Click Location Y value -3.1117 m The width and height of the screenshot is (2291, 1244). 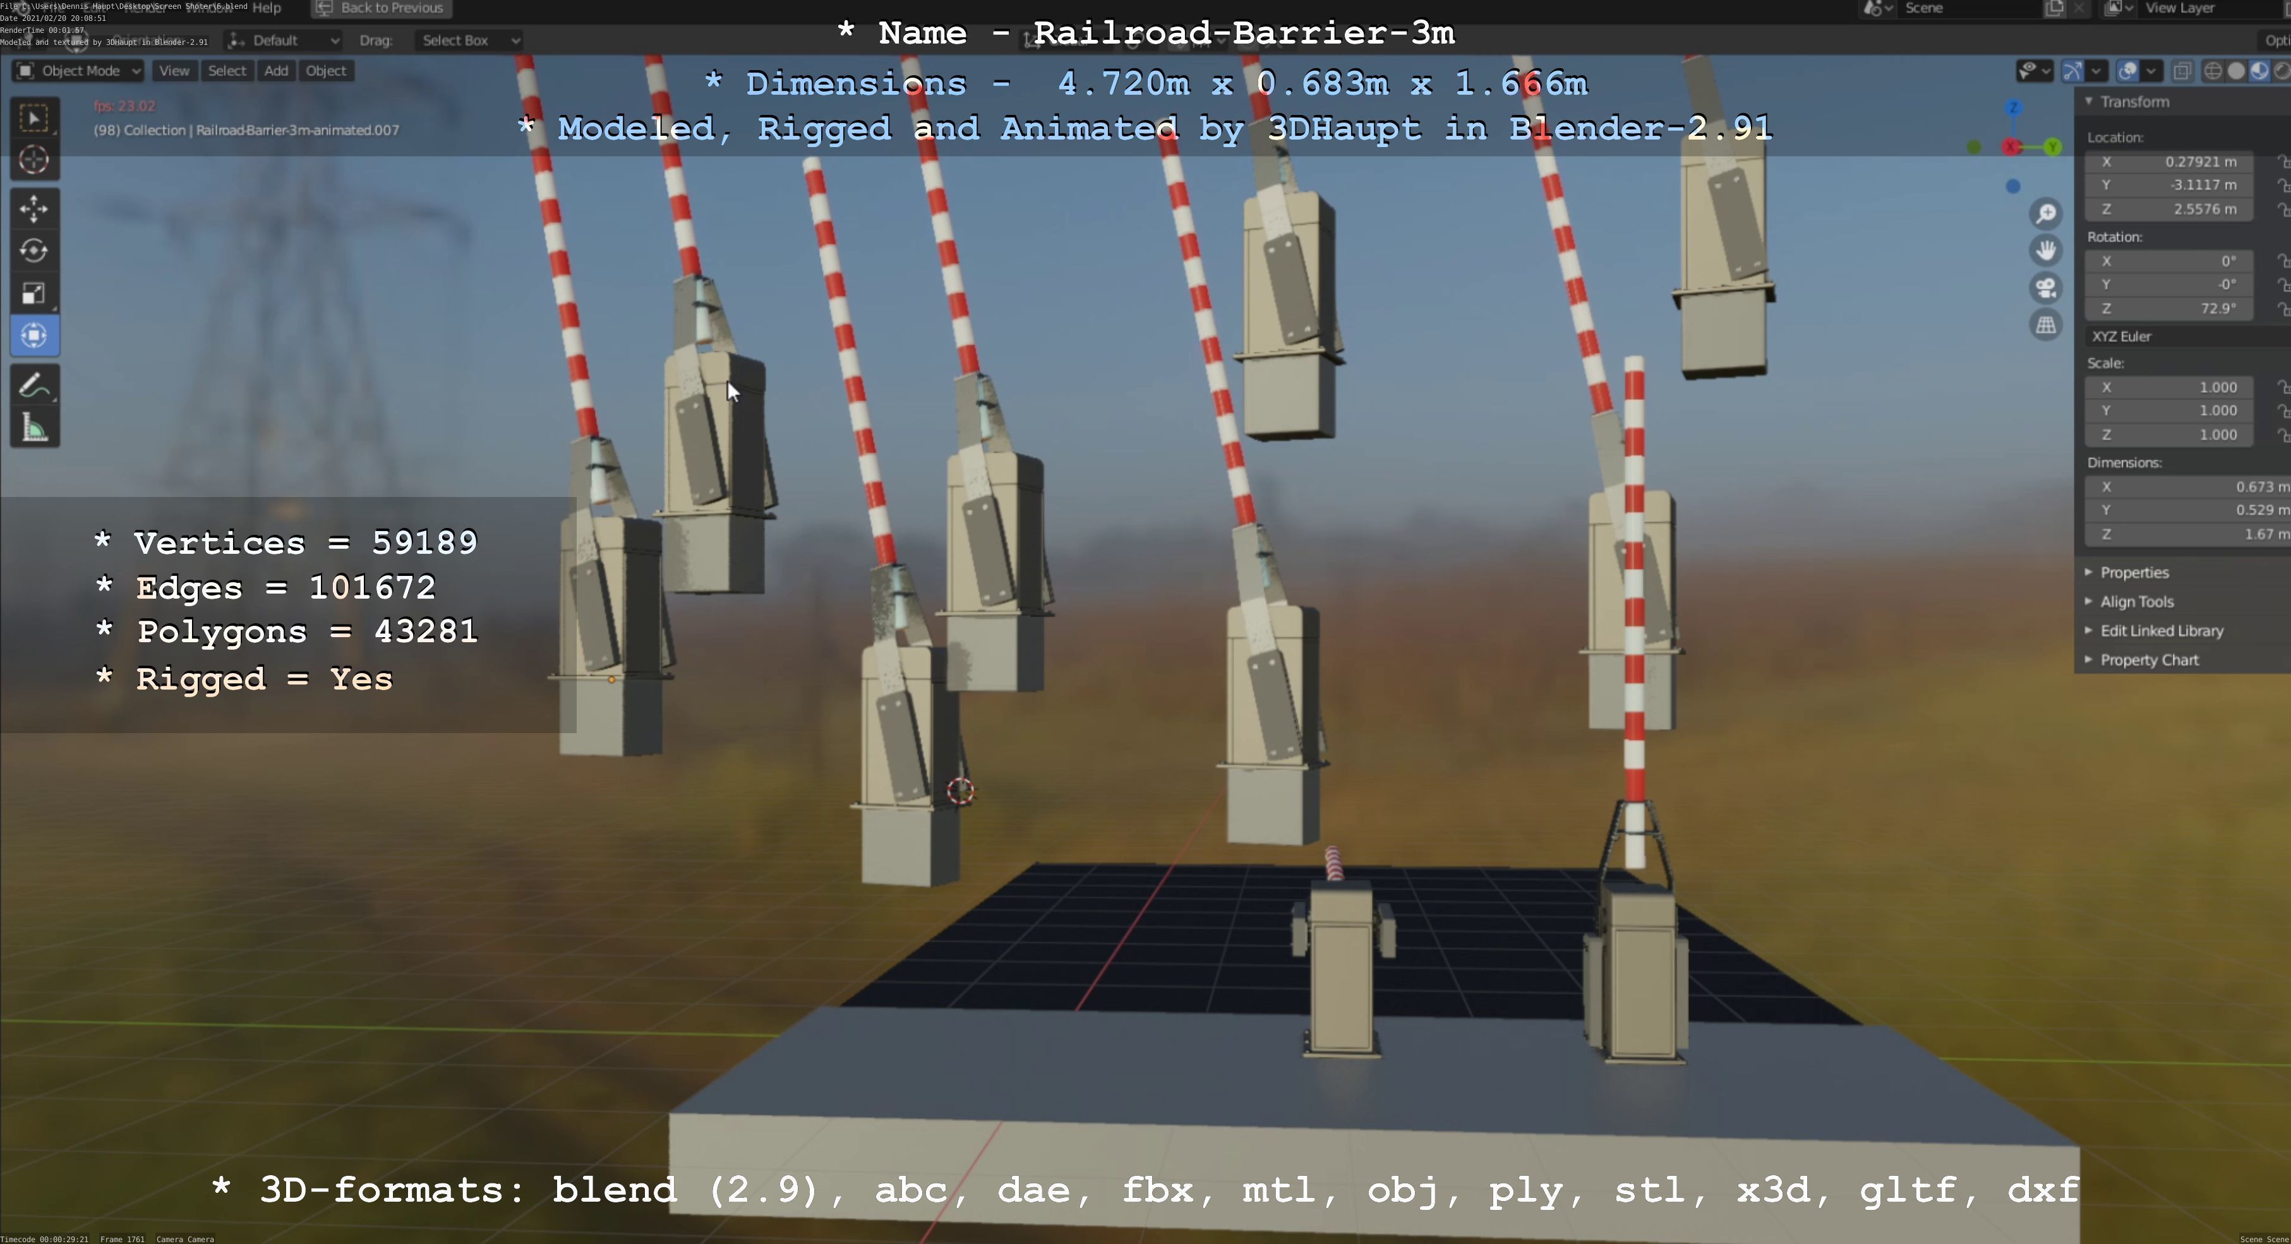2170,185
